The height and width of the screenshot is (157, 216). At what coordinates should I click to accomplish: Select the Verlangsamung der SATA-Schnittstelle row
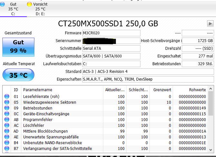105,148
